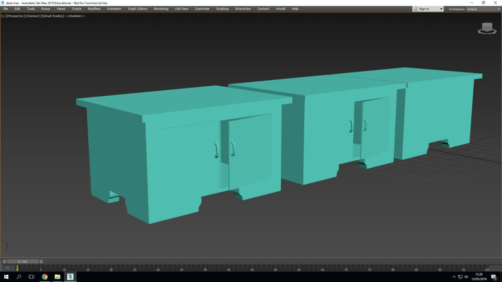Open Windows Task View
The image size is (502, 282).
[x=32, y=277]
